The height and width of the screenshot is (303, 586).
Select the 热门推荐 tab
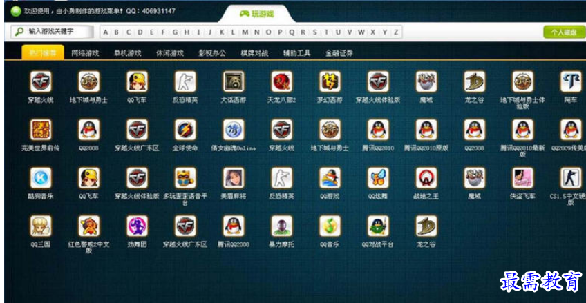click(x=43, y=52)
